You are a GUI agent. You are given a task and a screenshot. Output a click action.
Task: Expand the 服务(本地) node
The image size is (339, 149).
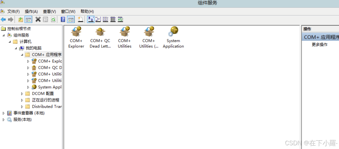coord(3,119)
